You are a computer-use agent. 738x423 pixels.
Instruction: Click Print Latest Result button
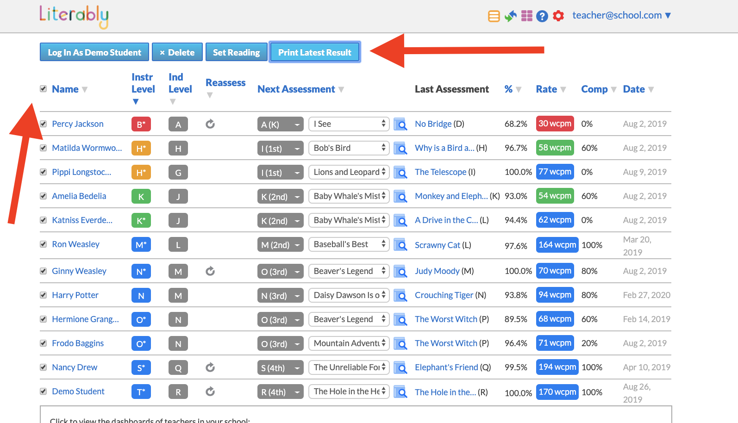pyautogui.click(x=315, y=52)
